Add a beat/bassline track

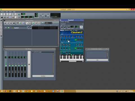point(17,23)
